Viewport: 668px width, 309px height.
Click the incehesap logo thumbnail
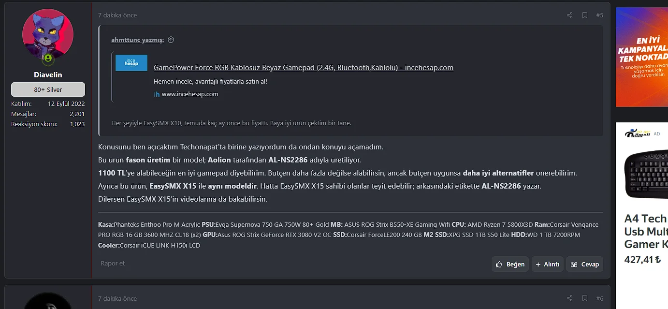[x=131, y=63]
